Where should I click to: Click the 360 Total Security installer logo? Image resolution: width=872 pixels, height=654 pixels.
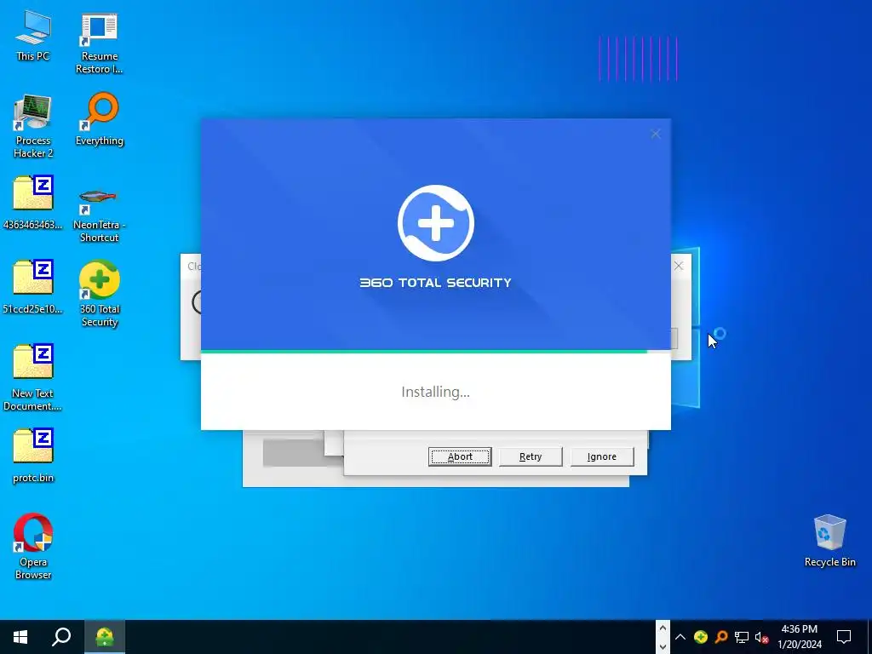435,223
